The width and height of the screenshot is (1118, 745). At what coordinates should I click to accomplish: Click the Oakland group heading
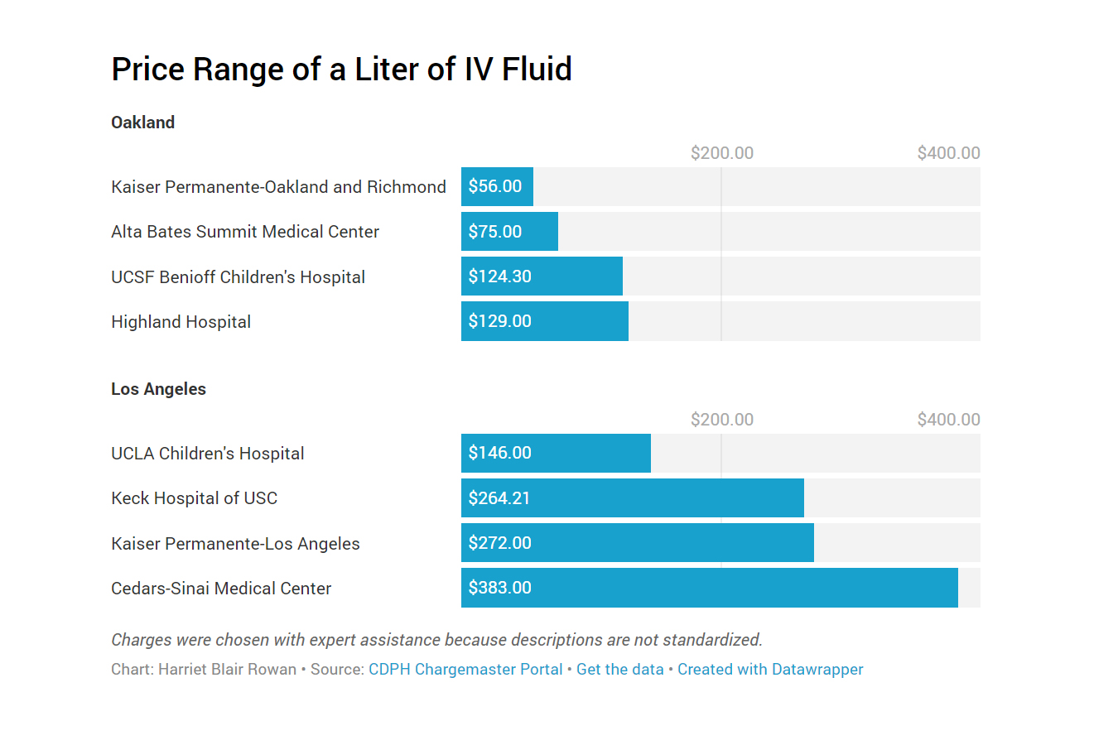143,123
